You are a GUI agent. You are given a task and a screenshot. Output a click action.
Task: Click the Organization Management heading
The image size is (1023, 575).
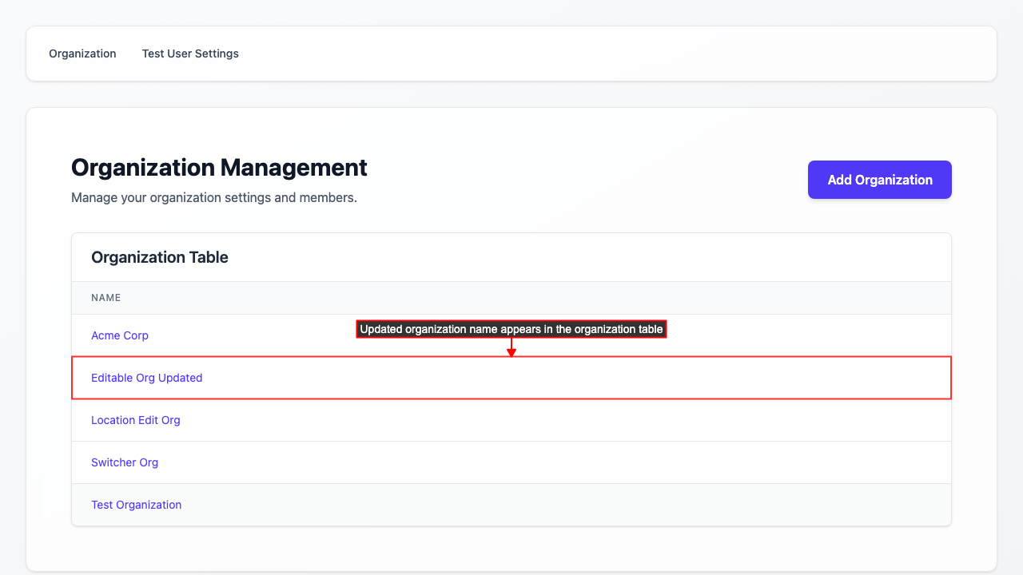pyautogui.click(x=219, y=168)
